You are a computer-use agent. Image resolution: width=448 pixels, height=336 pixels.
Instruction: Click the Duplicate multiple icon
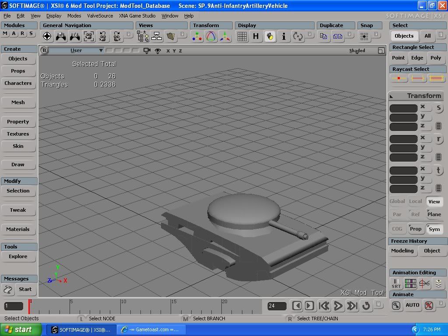click(x=337, y=36)
